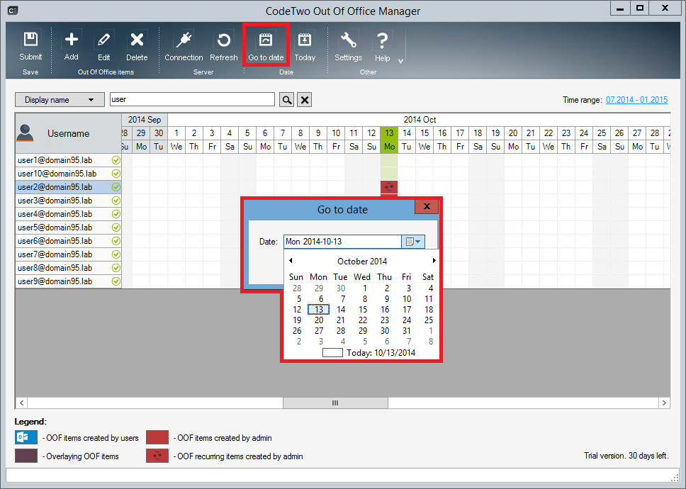
Task: Pick October 25 in the calendar popup
Action: point(428,320)
